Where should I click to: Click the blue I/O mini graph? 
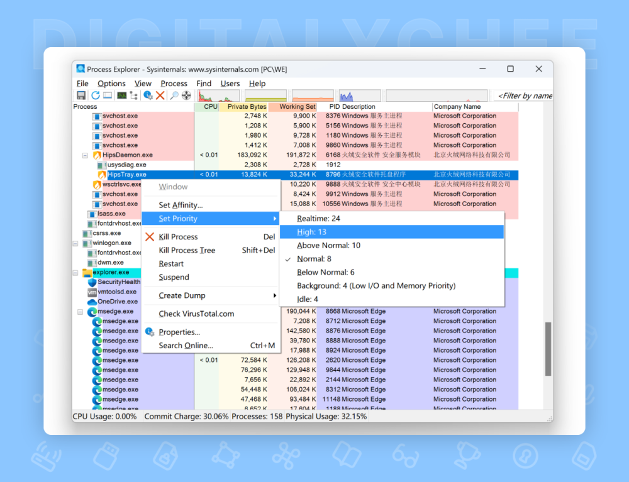pos(359,96)
